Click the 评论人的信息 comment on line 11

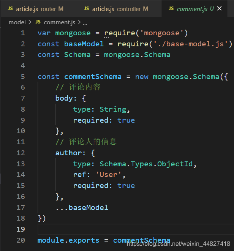pyautogui.click(x=86, y=142)
